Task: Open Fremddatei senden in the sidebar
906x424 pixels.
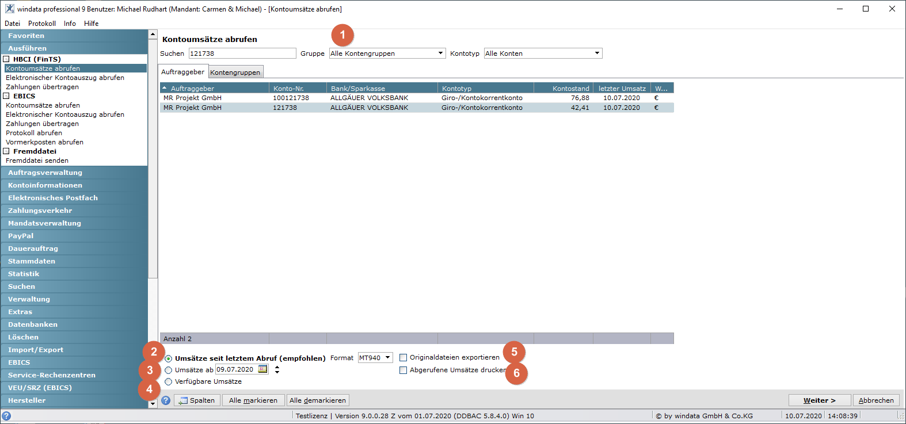Action: [37, 161]
